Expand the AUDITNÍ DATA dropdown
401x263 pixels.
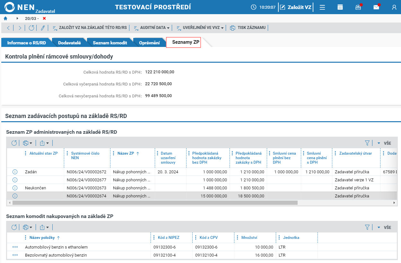pyautogui.click(x=152, y=28)
